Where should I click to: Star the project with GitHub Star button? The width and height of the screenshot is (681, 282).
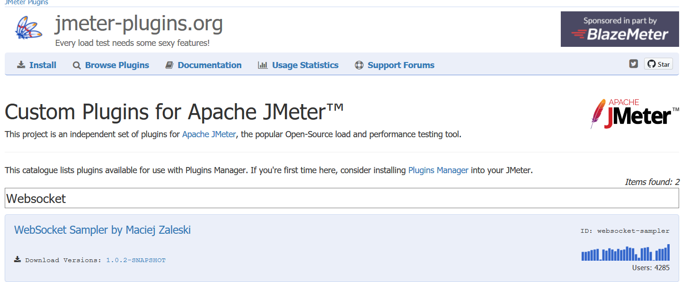click(x=658, y=64)
